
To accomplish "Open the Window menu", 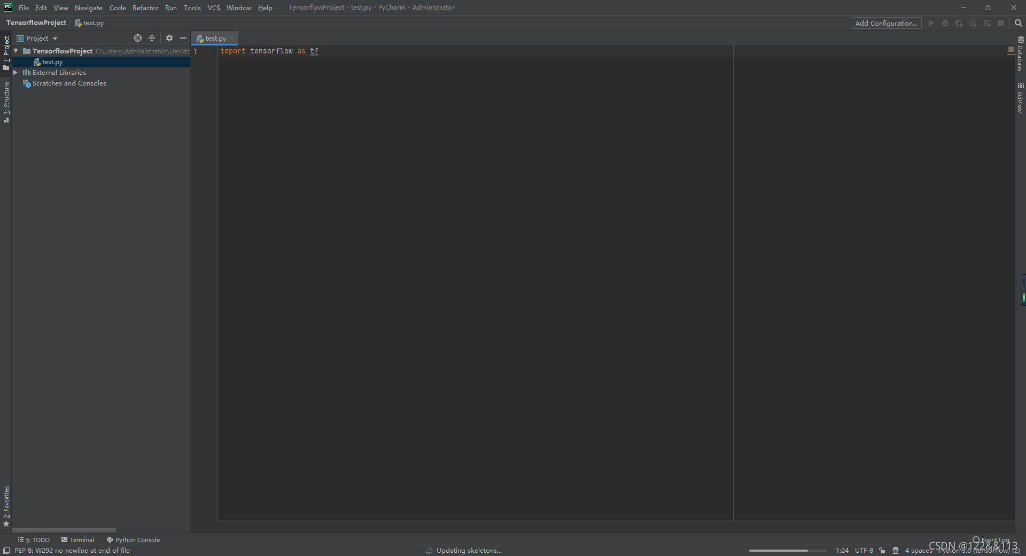I will click(239, 7).
